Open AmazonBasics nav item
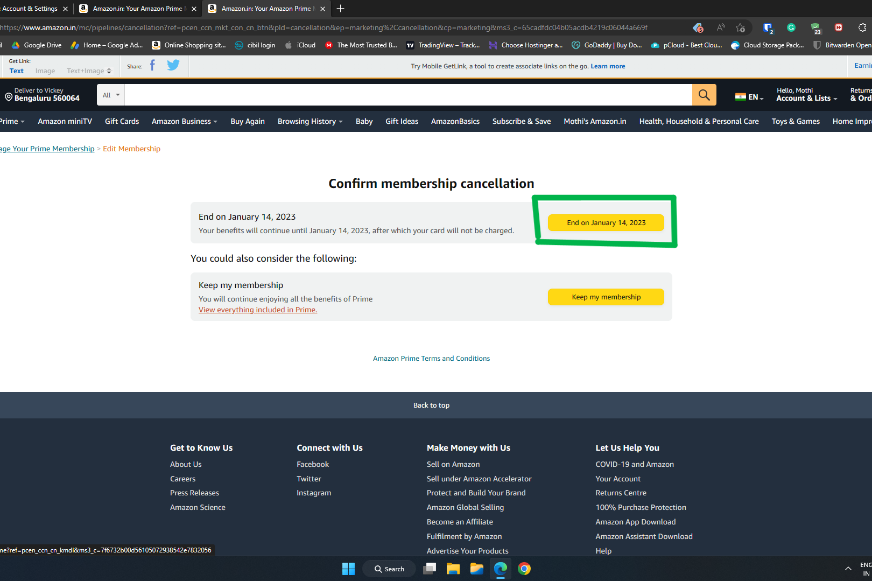The image size is (872, 581). coord(455,121)
